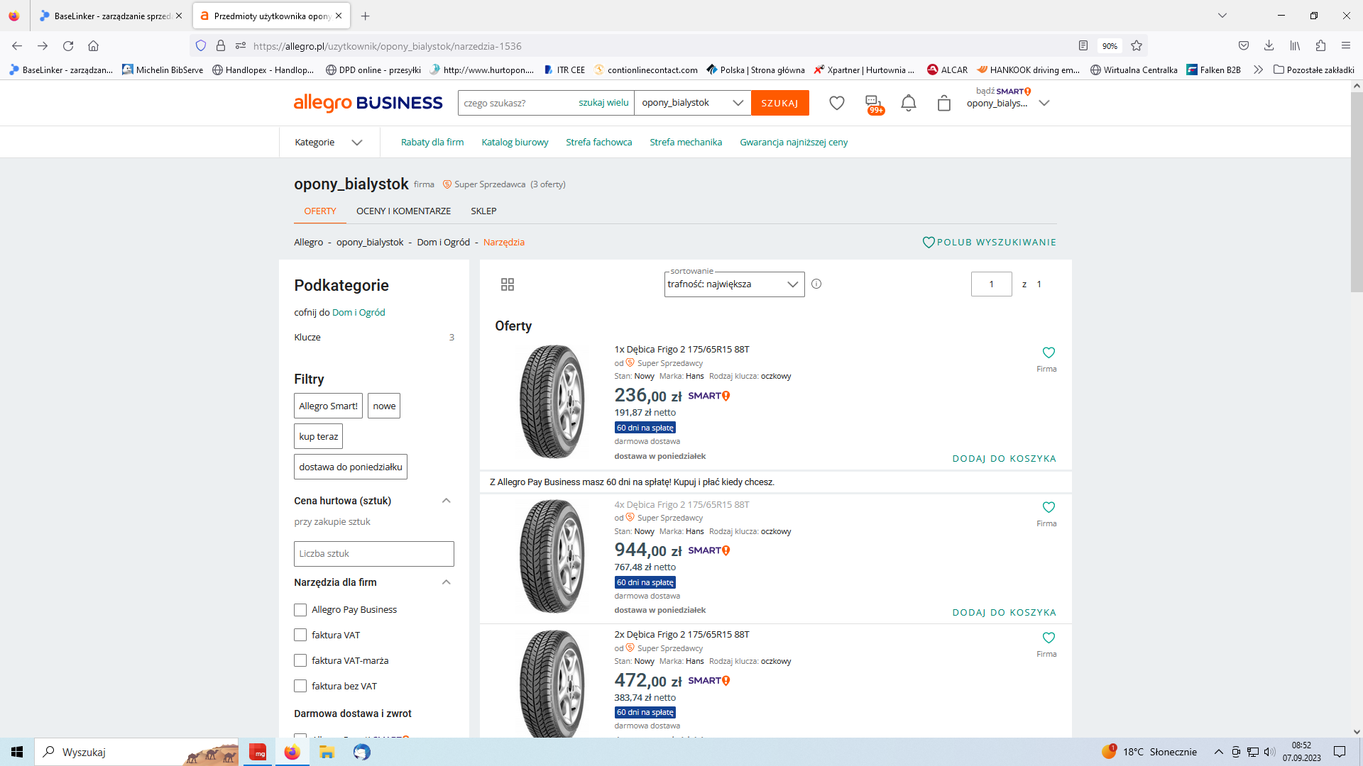The image size is (1363, 766).
Task: Click the notifications bell icon
Action: 909,103
